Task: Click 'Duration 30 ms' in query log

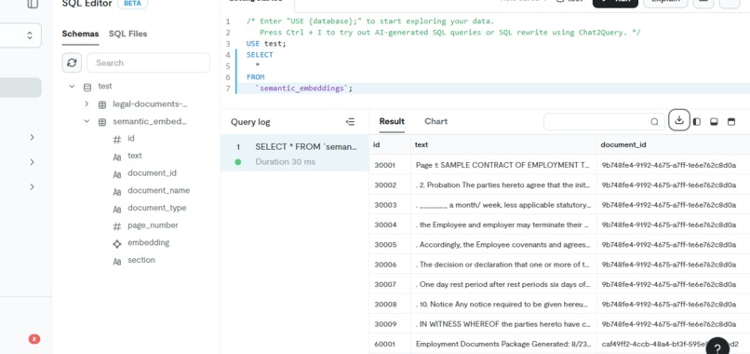Action: (x=285, y=162)
